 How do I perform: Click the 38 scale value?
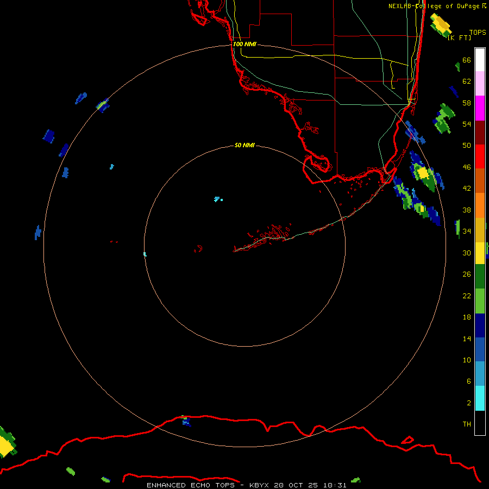click(x=467, y=210)
